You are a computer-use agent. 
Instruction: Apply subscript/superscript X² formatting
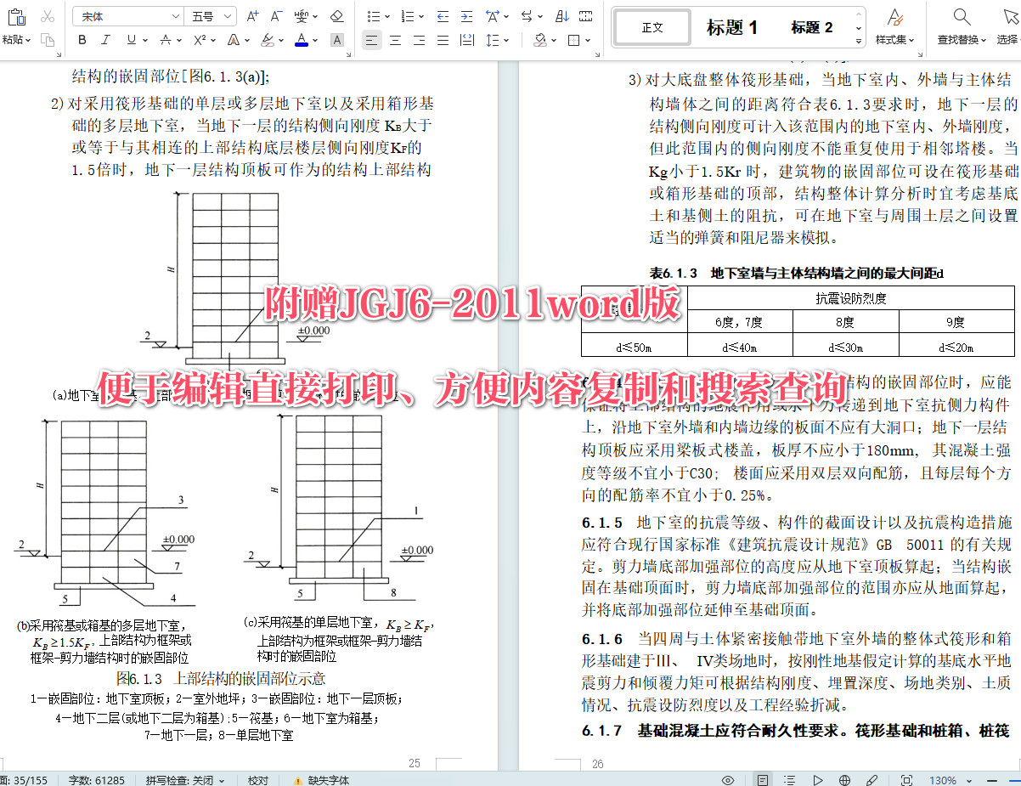pos(200,40)
